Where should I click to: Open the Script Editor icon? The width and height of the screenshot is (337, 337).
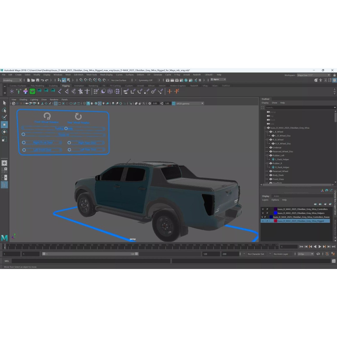[334, 261]
